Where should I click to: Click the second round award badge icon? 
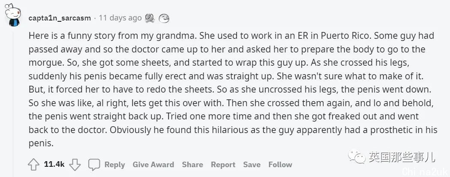click(164, 19)
